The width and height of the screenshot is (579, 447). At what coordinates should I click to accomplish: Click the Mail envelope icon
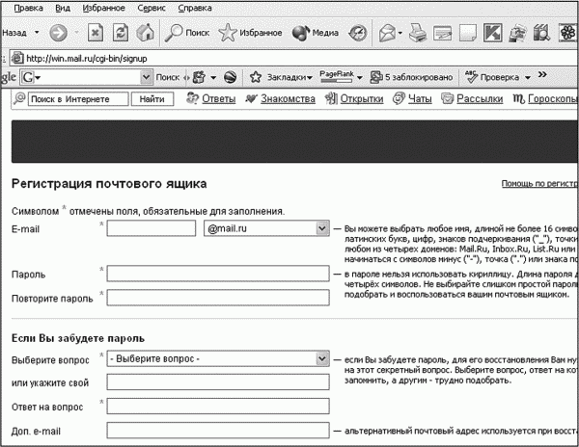point(387,33)
